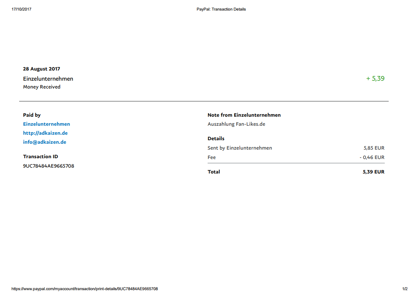Select the Auszahlung Fan-Likes.de note text
The height and width of the screenshot is (298, 418).
tap(236, 124)
